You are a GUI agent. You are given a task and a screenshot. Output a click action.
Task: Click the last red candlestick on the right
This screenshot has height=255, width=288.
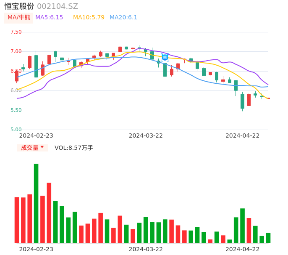click(x=268, y=98)
